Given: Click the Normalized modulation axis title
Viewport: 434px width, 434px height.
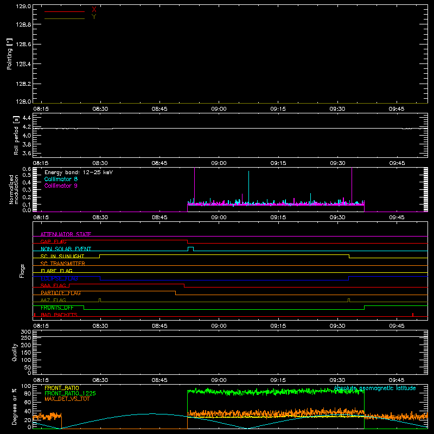Looking at the screenshot, I should coord(14,189).
